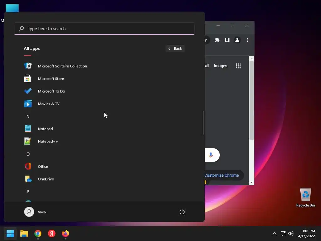This screenshot has height=241, width=321.
Task: Open the Images link in Google
Action: tap(220, 66)
